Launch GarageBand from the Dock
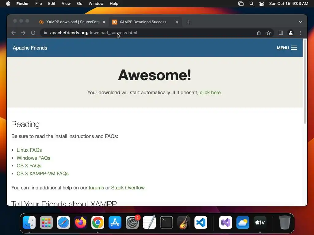 pyautogui.click(x=184, y=222)
